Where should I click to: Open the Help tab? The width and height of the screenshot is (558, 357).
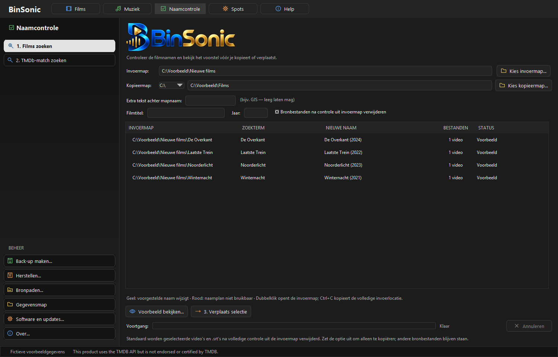[285, 9]
